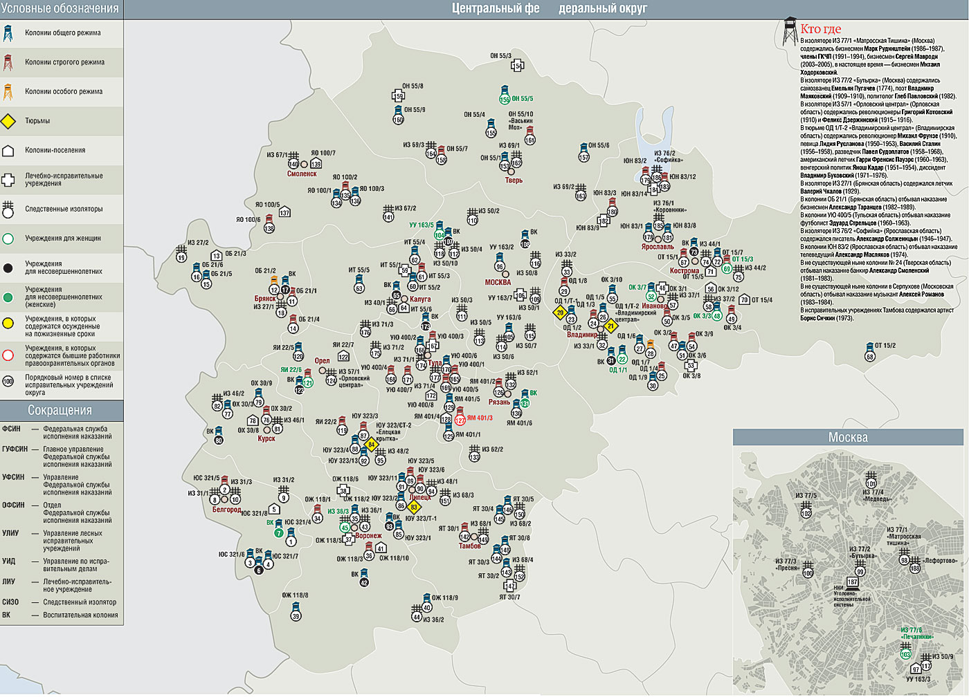Viewport: 969px width, 697px height.
Task: Click the orange special-regime colony tower legend icon
Action: (8, 92)
